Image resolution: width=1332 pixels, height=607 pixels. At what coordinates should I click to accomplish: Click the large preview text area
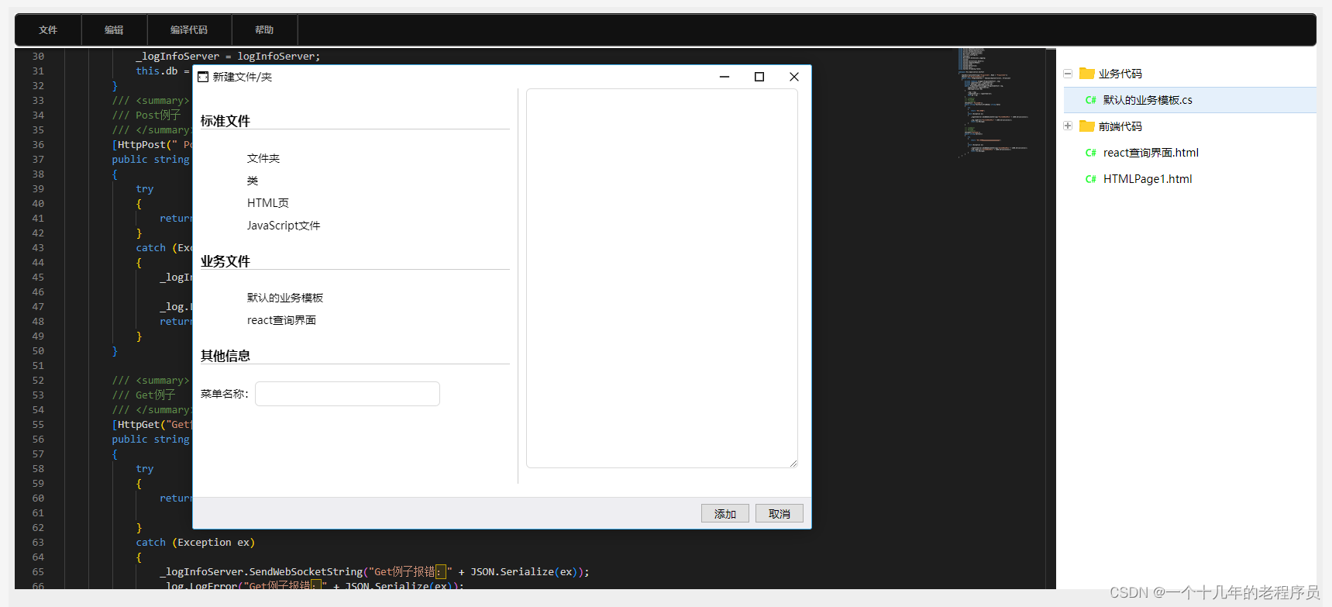point(662,278)
